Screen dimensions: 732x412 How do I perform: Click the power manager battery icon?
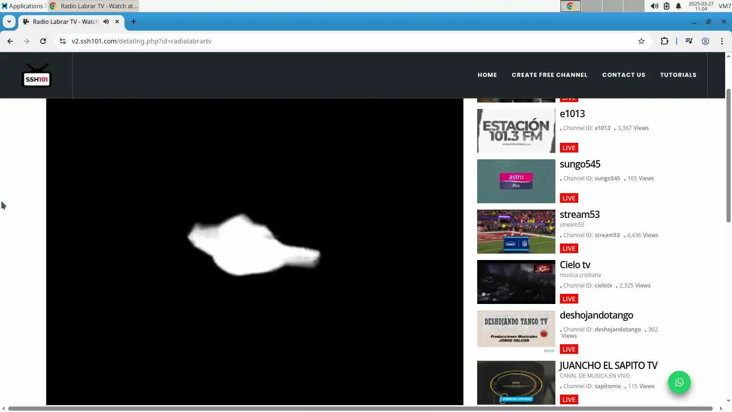click(667, 6)
